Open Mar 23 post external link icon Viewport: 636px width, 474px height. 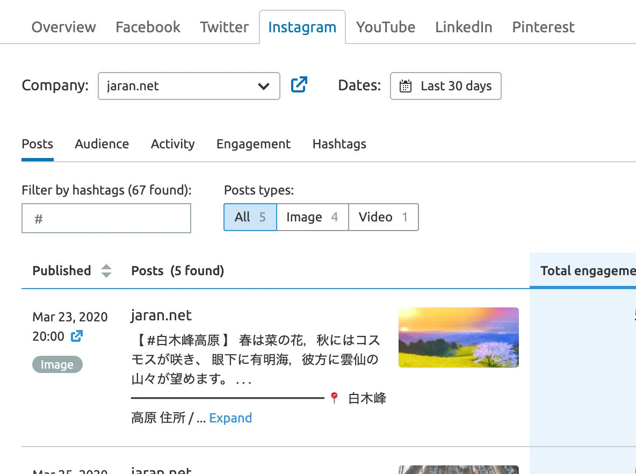pyautogui.click(x=77, y=336)
